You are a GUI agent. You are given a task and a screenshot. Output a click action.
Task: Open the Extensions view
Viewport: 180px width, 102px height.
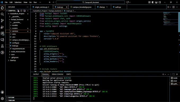(2, 33)
